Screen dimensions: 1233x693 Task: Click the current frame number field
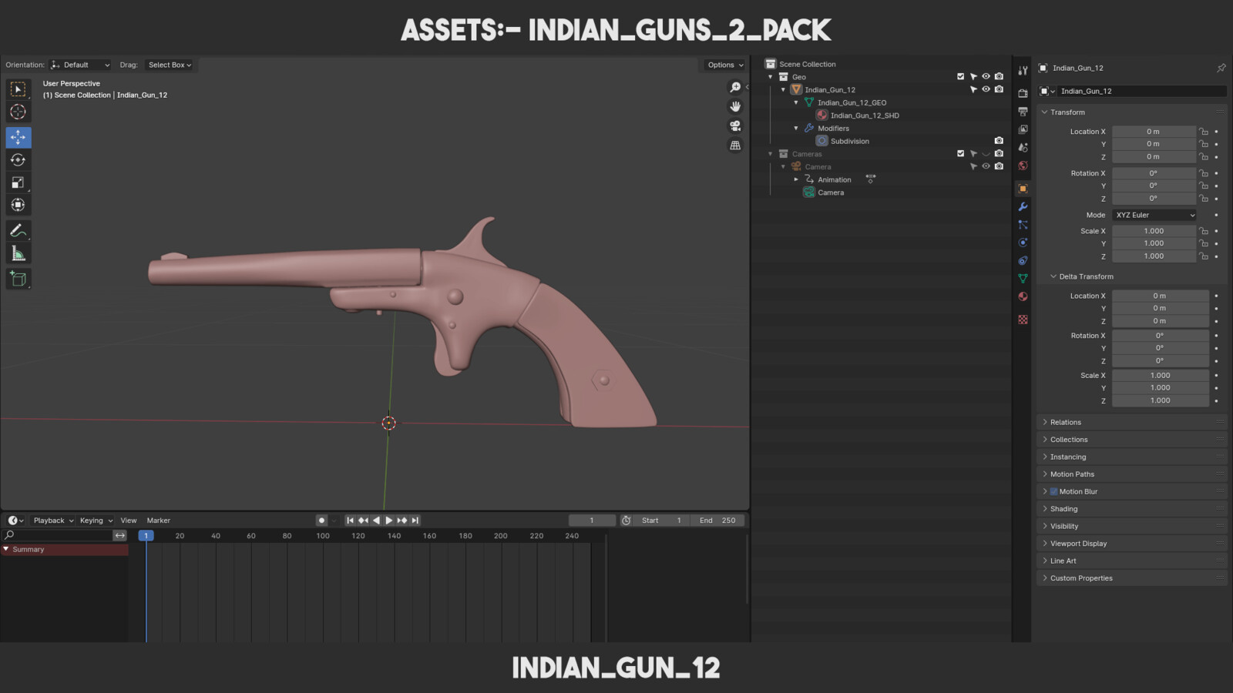point(592,521)
